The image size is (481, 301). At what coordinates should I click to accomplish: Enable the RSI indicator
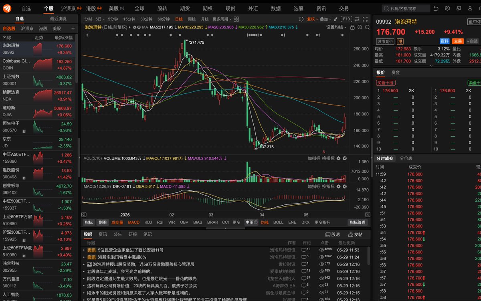coord(160,222)
